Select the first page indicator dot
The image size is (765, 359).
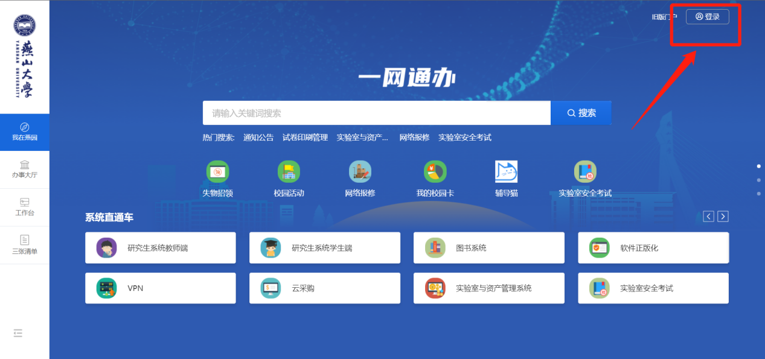[759, 166]
